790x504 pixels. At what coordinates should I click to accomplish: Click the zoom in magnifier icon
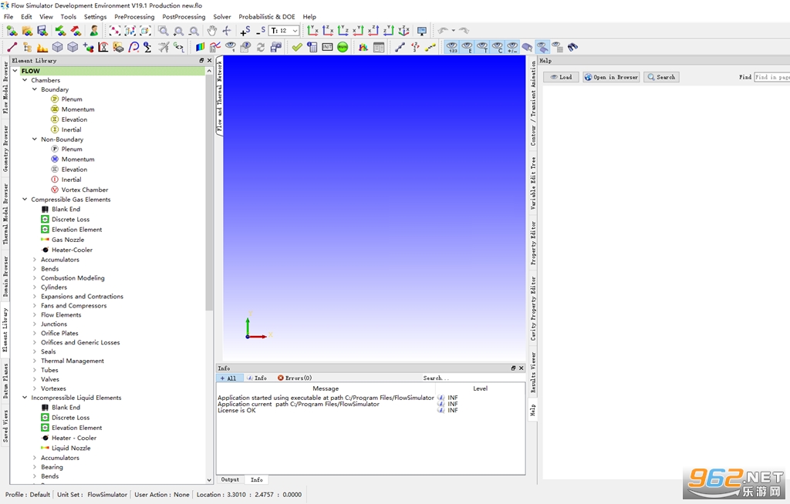(178, 31)
